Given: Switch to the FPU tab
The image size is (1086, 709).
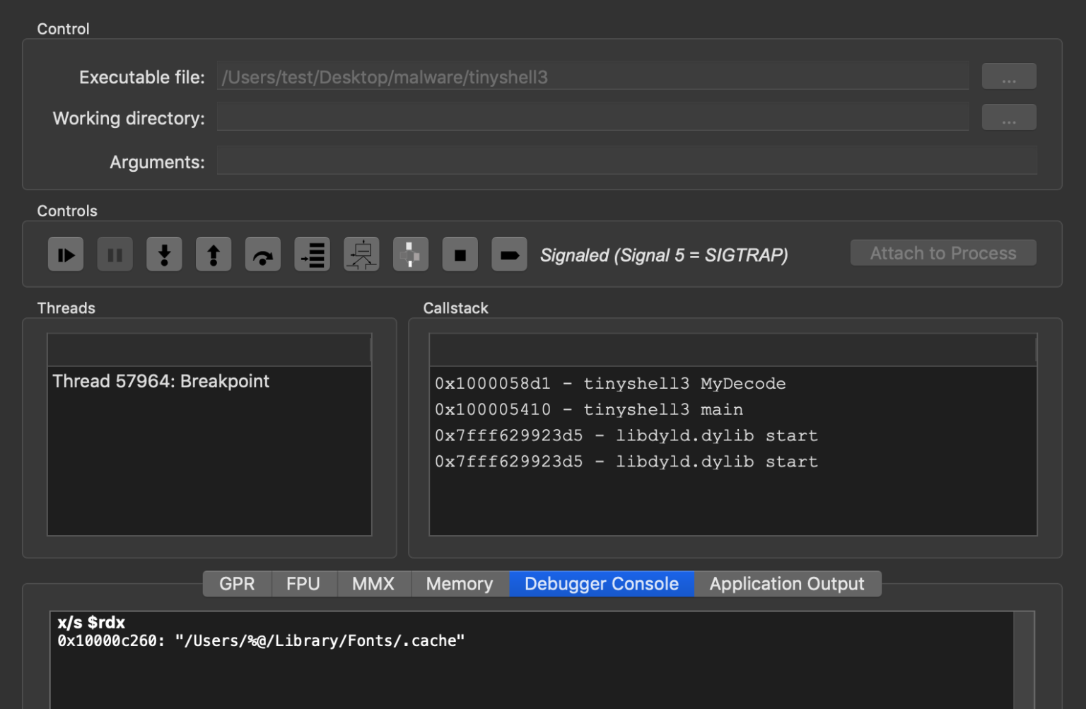Looking at the screenshot, I should (303, 584).
